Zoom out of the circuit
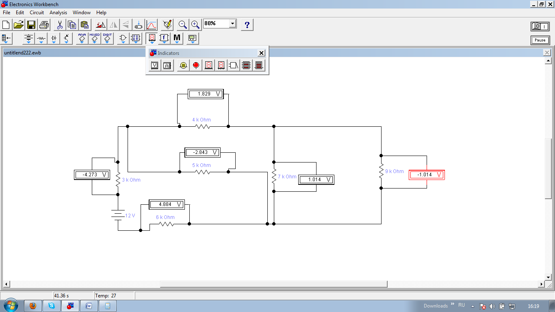This screenshot has width=555, height=312. click(183, 25)
